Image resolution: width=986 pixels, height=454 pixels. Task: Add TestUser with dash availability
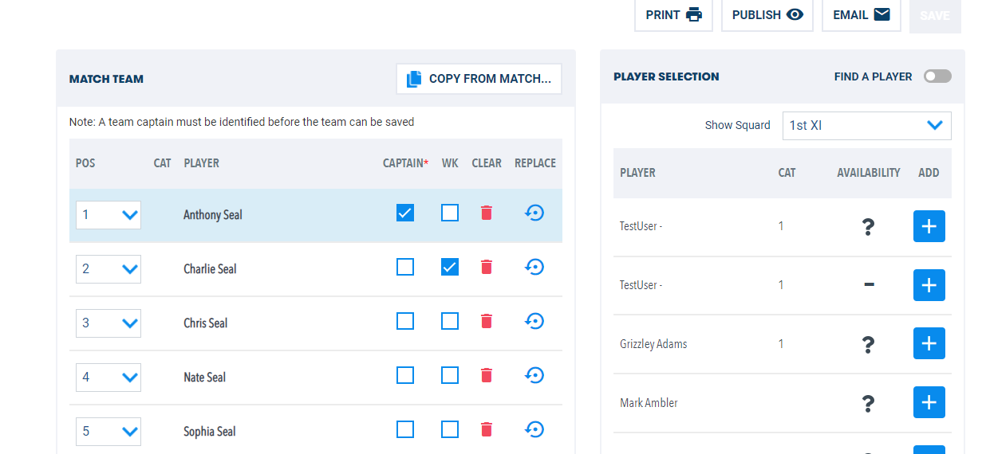click(x=929, y=285)
